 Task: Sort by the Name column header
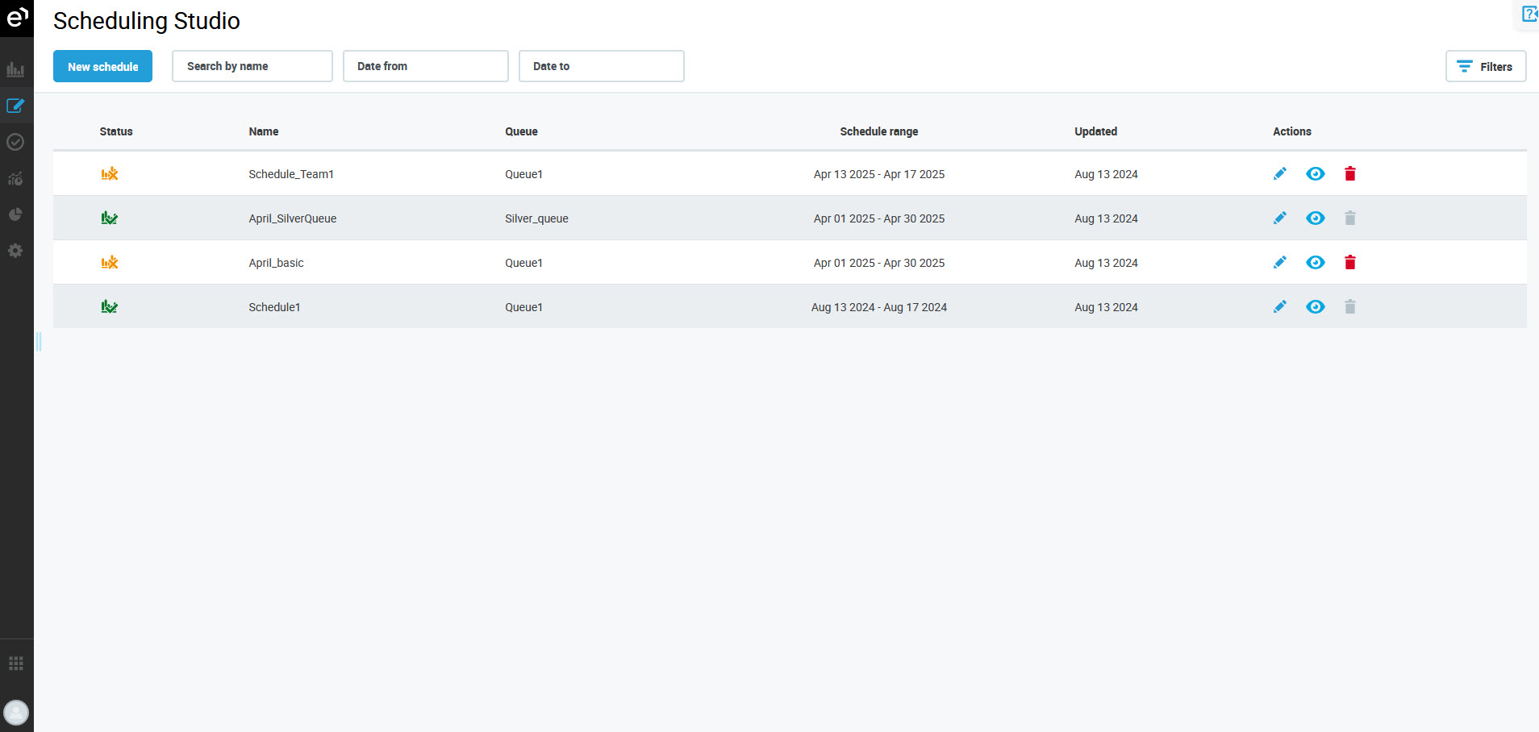coord(264,131)
